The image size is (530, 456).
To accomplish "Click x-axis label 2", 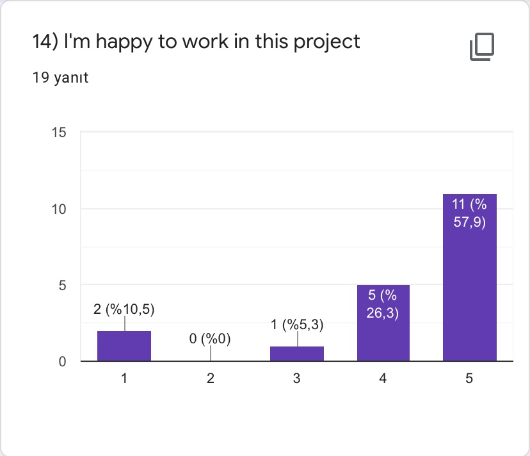I will click(x=211, y=379).
